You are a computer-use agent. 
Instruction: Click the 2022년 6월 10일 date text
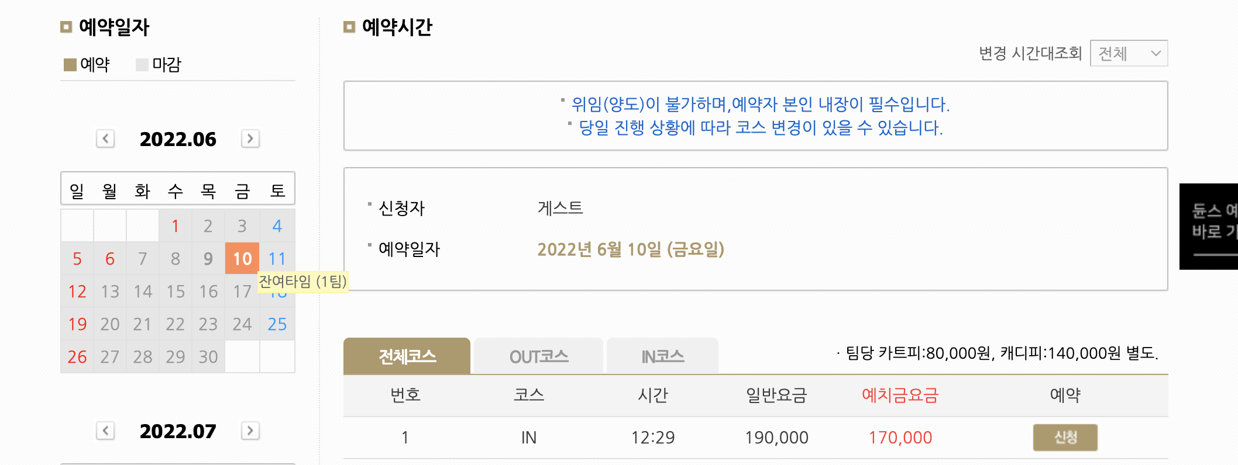click(631, 249)
